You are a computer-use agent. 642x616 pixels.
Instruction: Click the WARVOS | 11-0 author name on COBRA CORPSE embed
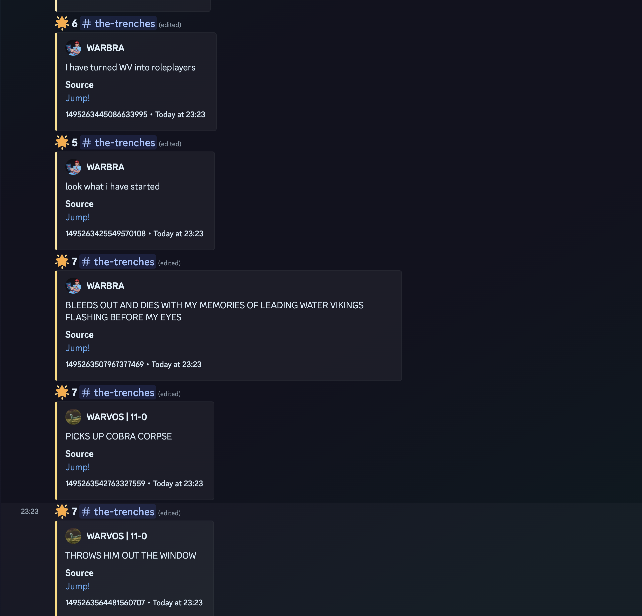(117, 417)
